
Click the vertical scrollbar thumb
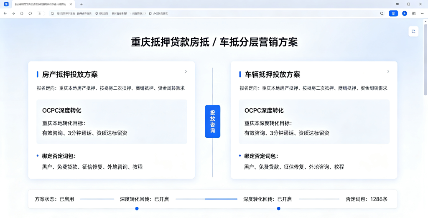click(425, 60)
